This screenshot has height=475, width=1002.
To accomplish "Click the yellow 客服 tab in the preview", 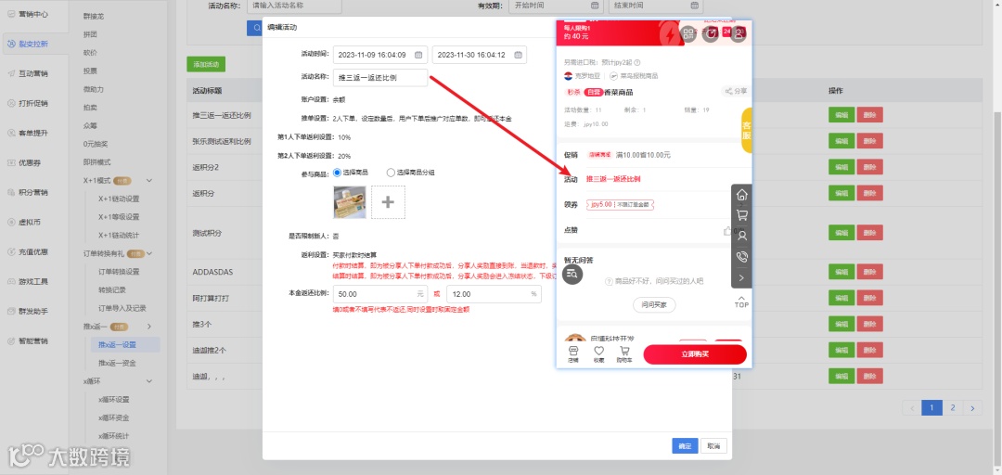I will 746,131.
